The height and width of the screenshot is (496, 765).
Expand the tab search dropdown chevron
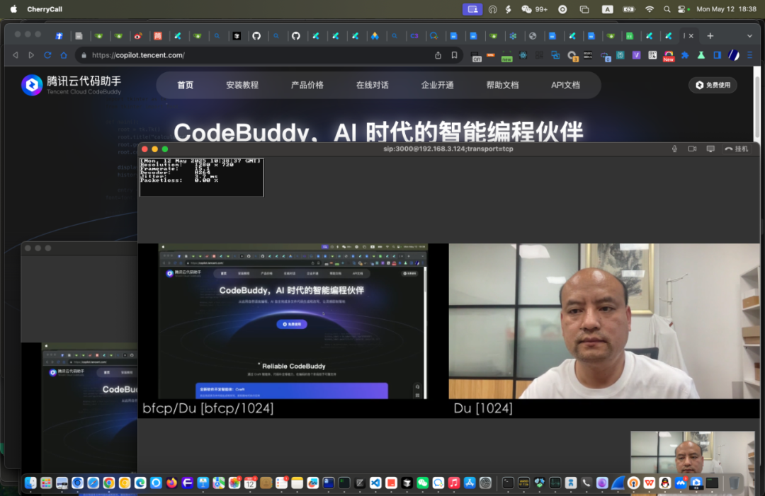(x=749, y=35)
